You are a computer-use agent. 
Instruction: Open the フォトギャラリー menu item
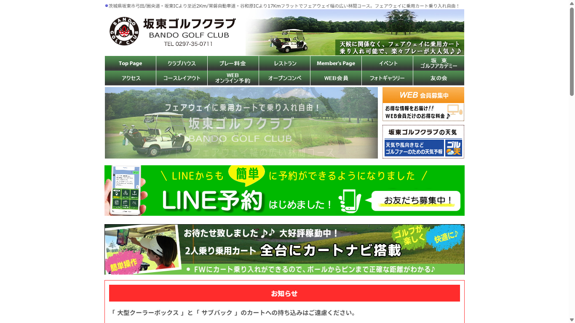point(387,78)
